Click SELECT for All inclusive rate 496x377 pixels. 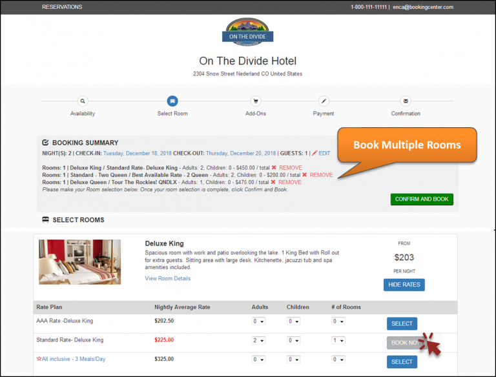point(402,362)
